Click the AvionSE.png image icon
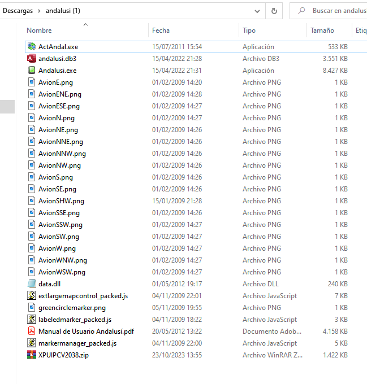This screenshot has width=367, height=384. (31, 189)
